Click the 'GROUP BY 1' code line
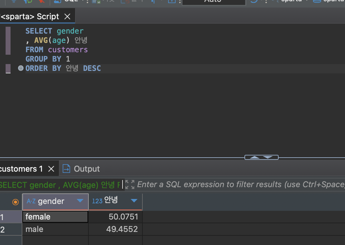The width and height of the screenshot is (345, 245). pos(48,59)
